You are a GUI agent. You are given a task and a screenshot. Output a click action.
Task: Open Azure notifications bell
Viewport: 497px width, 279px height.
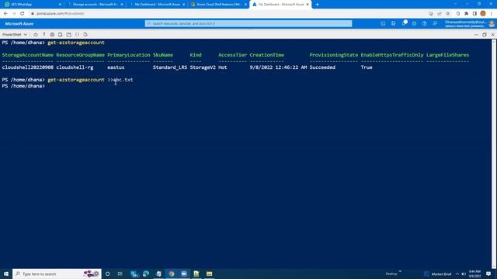[404, 23]
